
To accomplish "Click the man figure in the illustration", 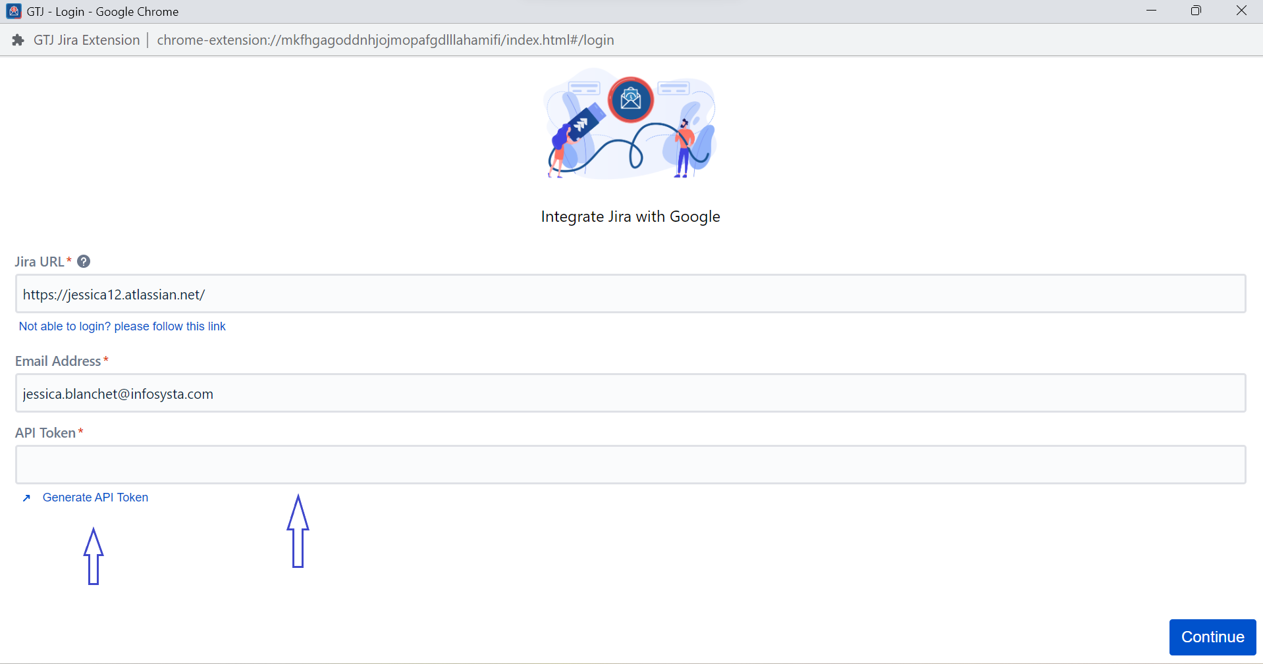I will tap(684, 148).
